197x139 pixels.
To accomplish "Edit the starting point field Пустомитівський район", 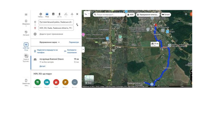I will pos(56,22).
